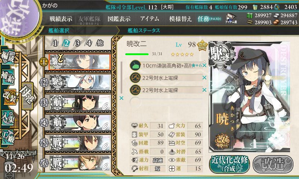Remove the first 22号対水上電探 with X
The height and width of the screenshot is (179, 299).
pyautogui.click(x=204, y=78)
